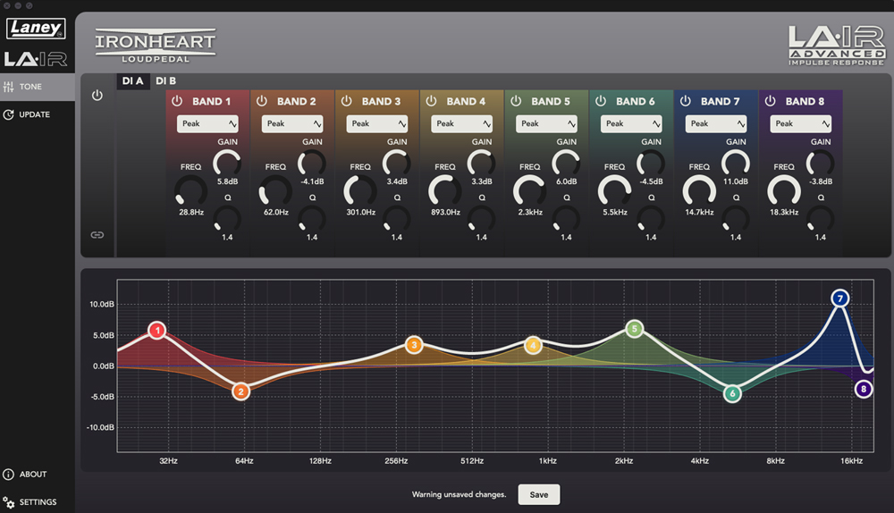The height and width of the screenshot is (513, 894).
Task: Click Band 3 FREQ knob at 301.0Hz
Action: click(x=360, y=191)
